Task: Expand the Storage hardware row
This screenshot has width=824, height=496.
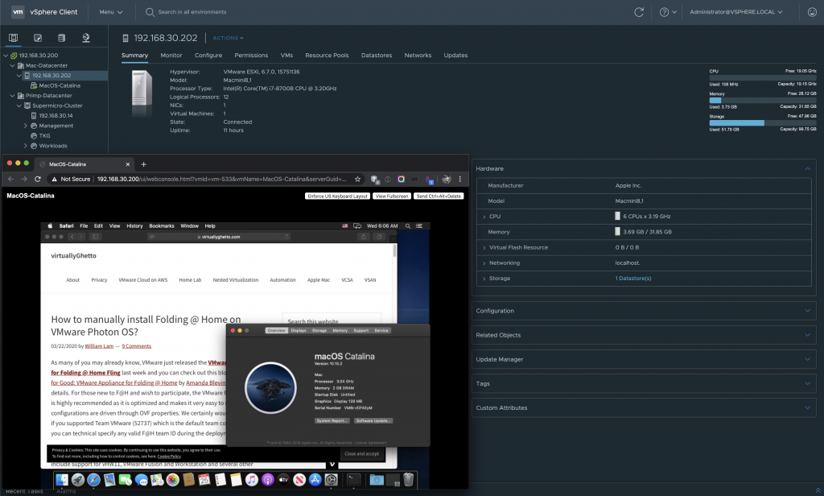Action: pos(484,279)
